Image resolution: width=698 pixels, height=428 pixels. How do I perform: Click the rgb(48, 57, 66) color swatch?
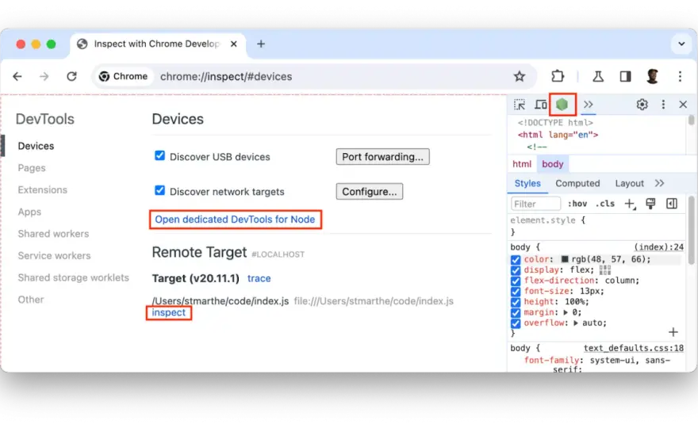[x=565, y=259]
